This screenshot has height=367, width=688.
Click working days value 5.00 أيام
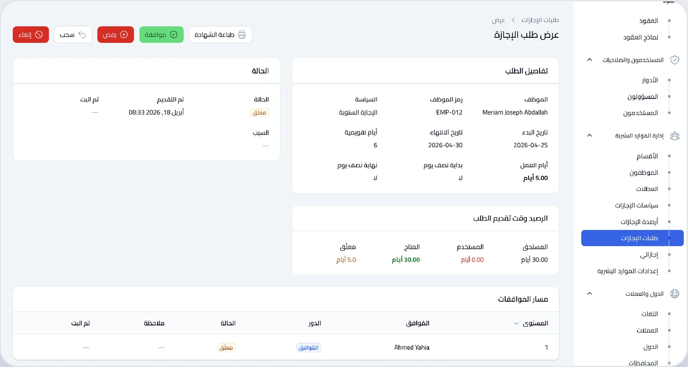pos(536,178)
